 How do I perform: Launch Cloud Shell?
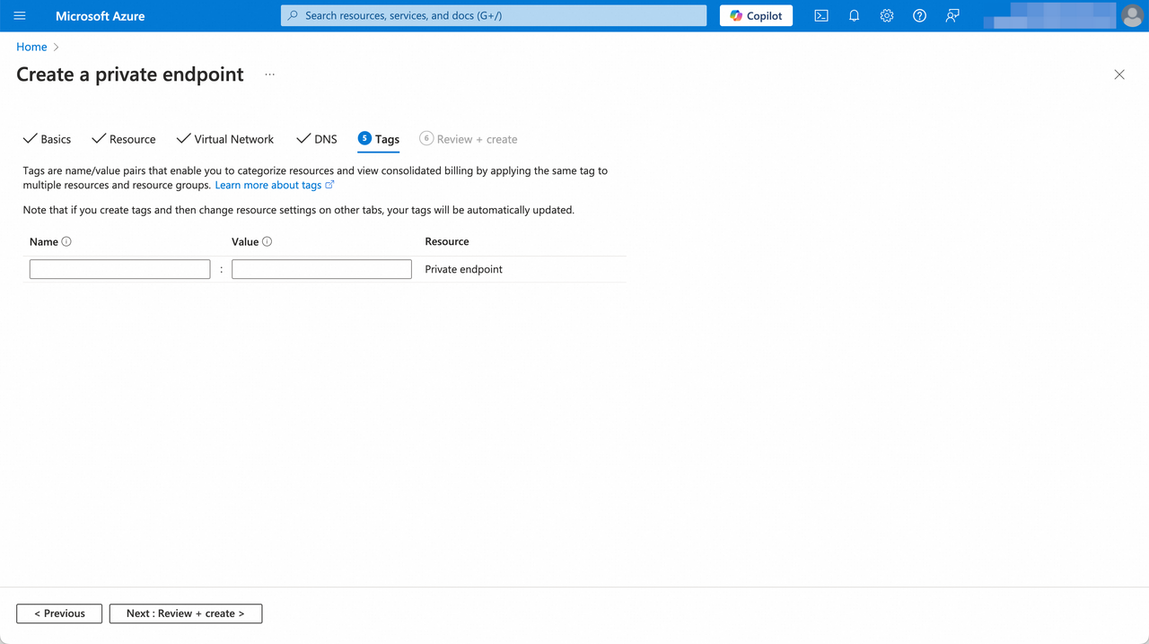click(820, 15)
